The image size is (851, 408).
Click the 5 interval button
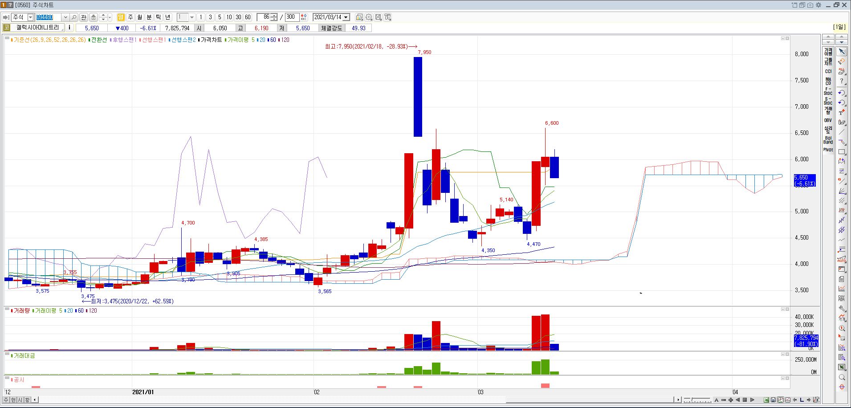click(220, 17)
